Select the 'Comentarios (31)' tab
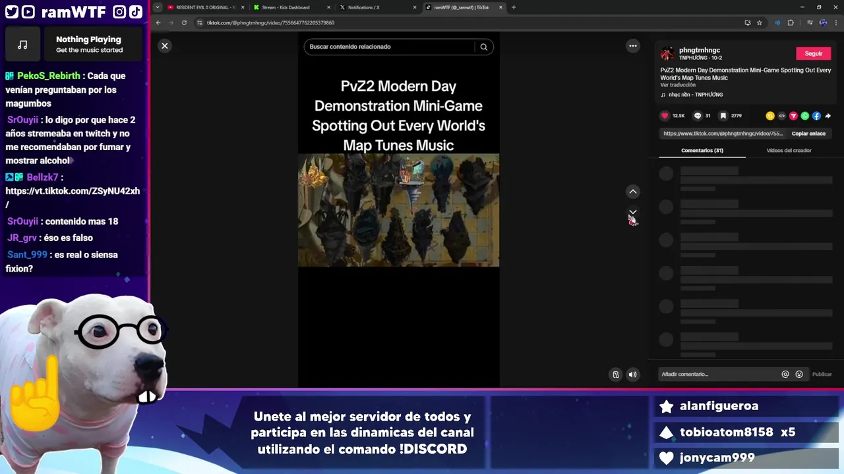Screen dimensions: 844x474 coord(702,150)
